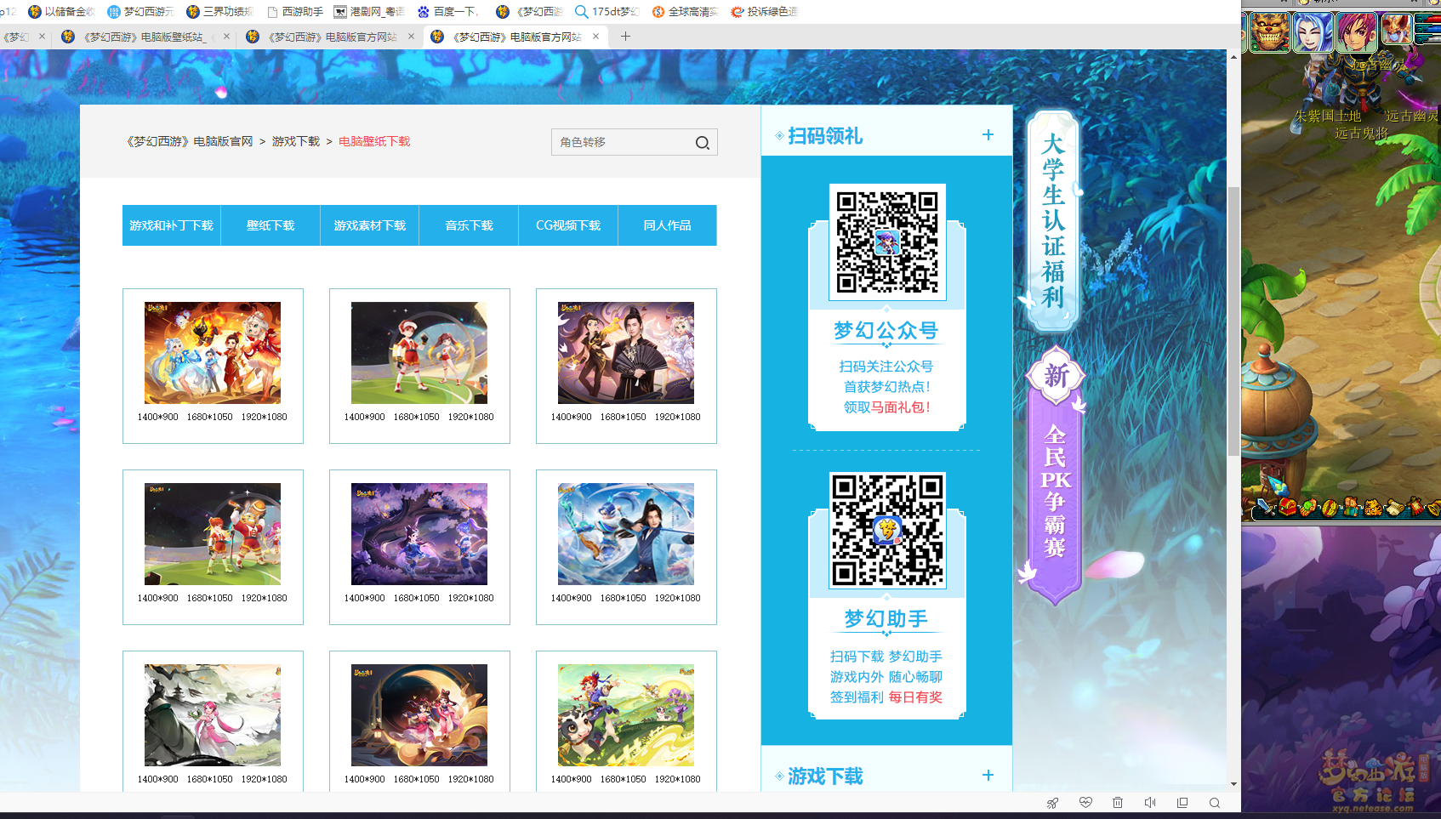Click the golden-horned character portrait in game window
This screenshot has width=1441, height=819.
tap(1395, 29)
